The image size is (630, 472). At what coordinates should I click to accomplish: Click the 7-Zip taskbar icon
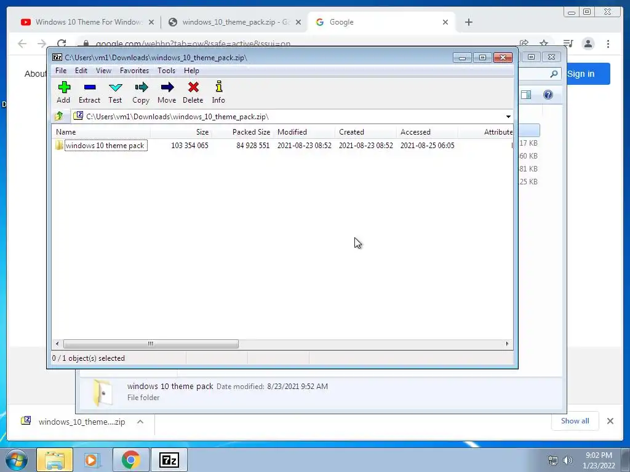click(x=169, y=460)
